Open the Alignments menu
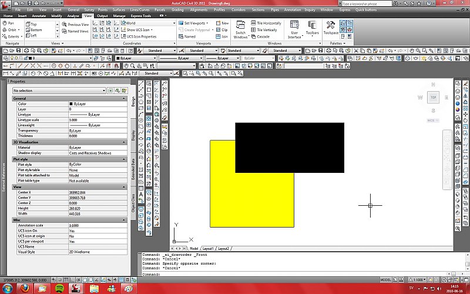Screen dimensions: 470x294 tap(199, 9)
